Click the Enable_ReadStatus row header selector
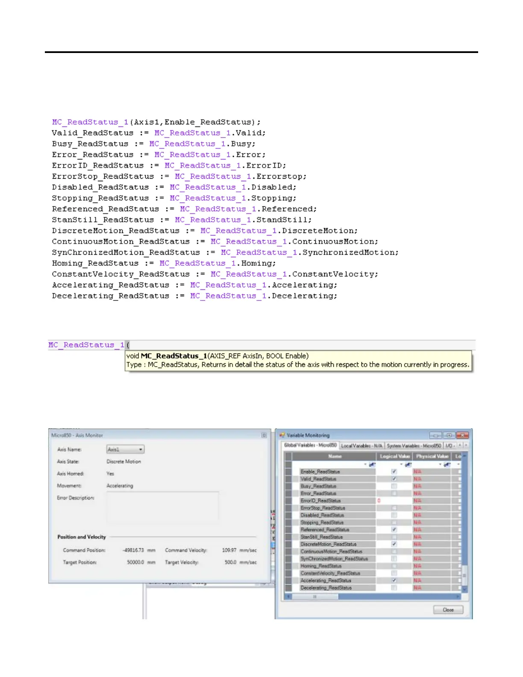Screen dimensions: 523x677 point(288,472)
